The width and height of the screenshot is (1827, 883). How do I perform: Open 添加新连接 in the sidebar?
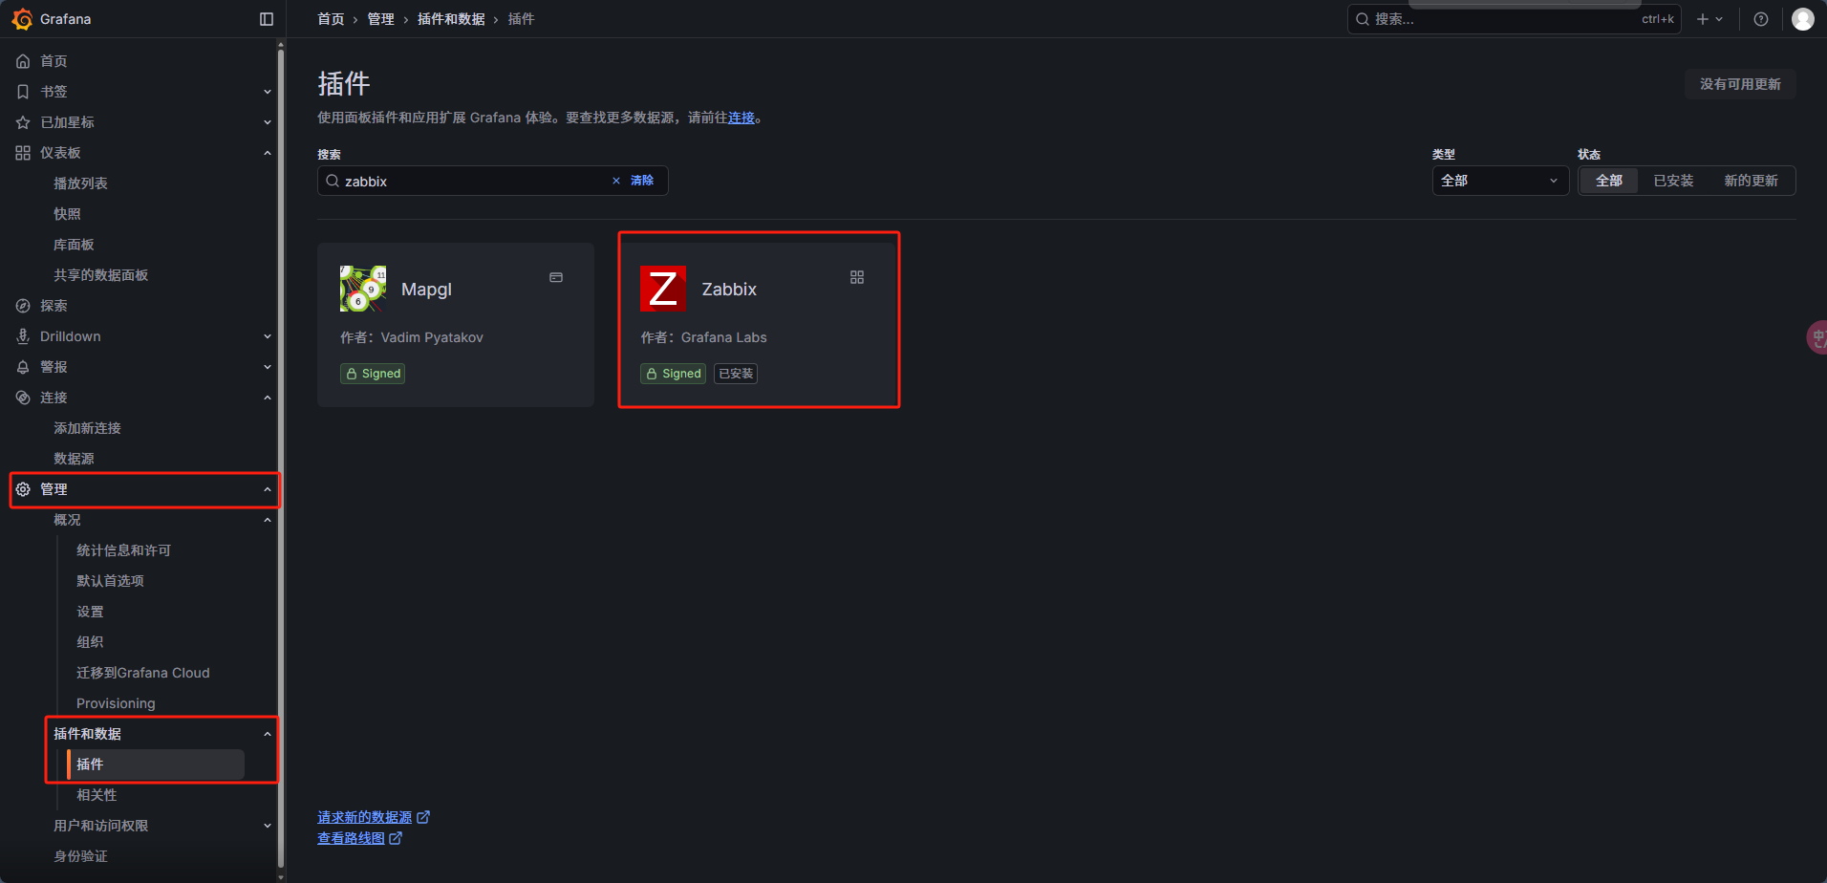[87, 428]
